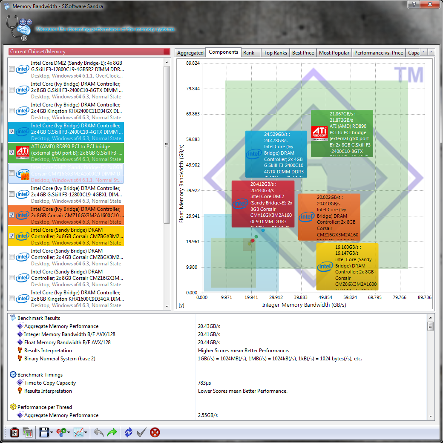Click tab strip scroll-left arrow
The width and height of the screenshot is (443, 443).
click(423, 52)
